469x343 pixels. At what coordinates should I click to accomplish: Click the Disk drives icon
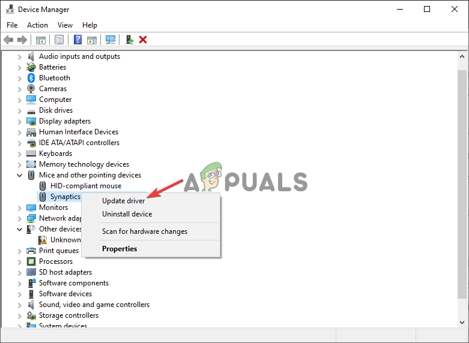click(x=31, y=112)
